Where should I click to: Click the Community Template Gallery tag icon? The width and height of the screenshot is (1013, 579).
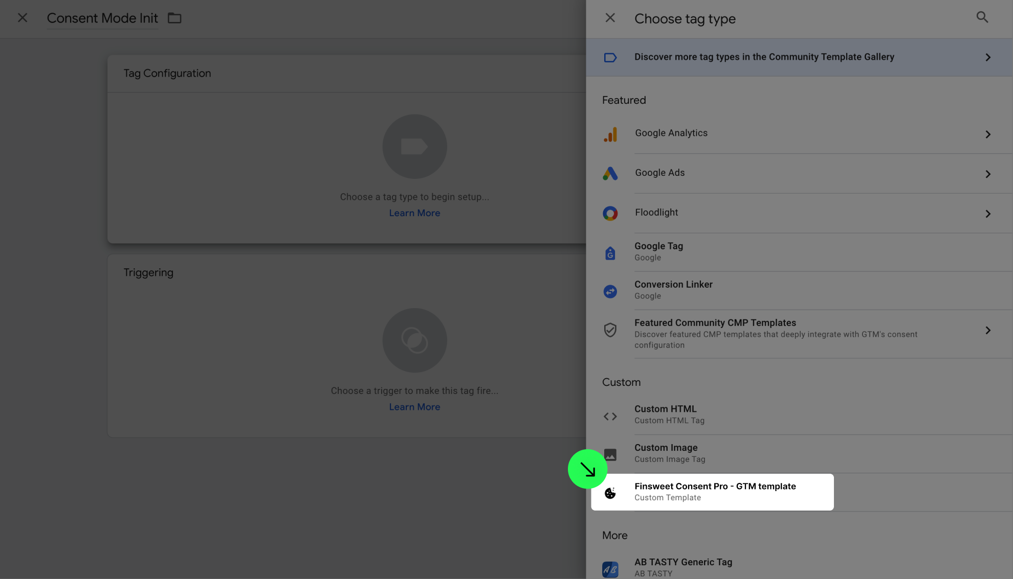coord(610,57)
